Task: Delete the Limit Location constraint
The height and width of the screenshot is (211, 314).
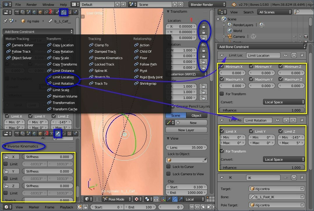Action: [302, 55]
